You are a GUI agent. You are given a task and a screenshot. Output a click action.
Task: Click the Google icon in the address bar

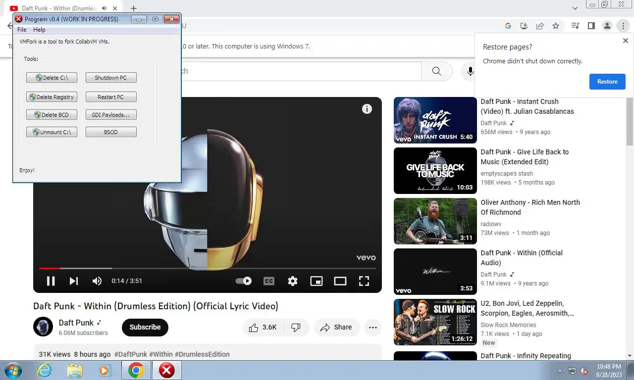pos(508,26)
